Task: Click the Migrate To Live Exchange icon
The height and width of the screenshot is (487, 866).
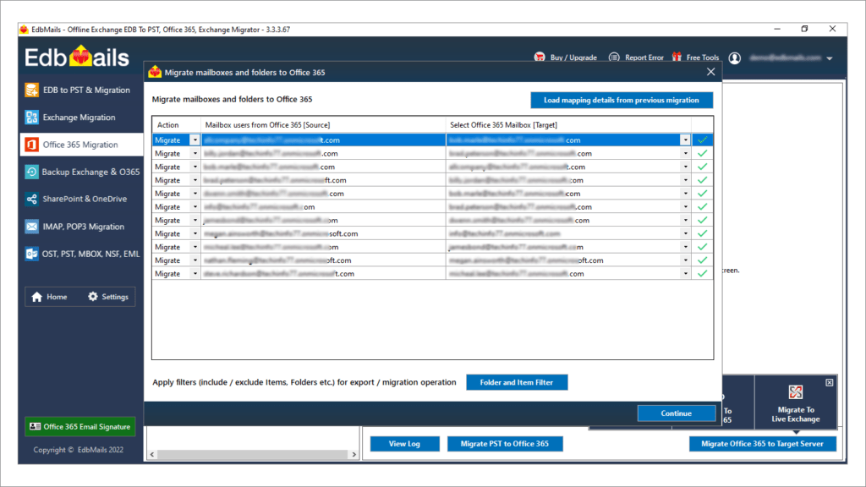Action: pyautogui.click(x=795, y=392)
